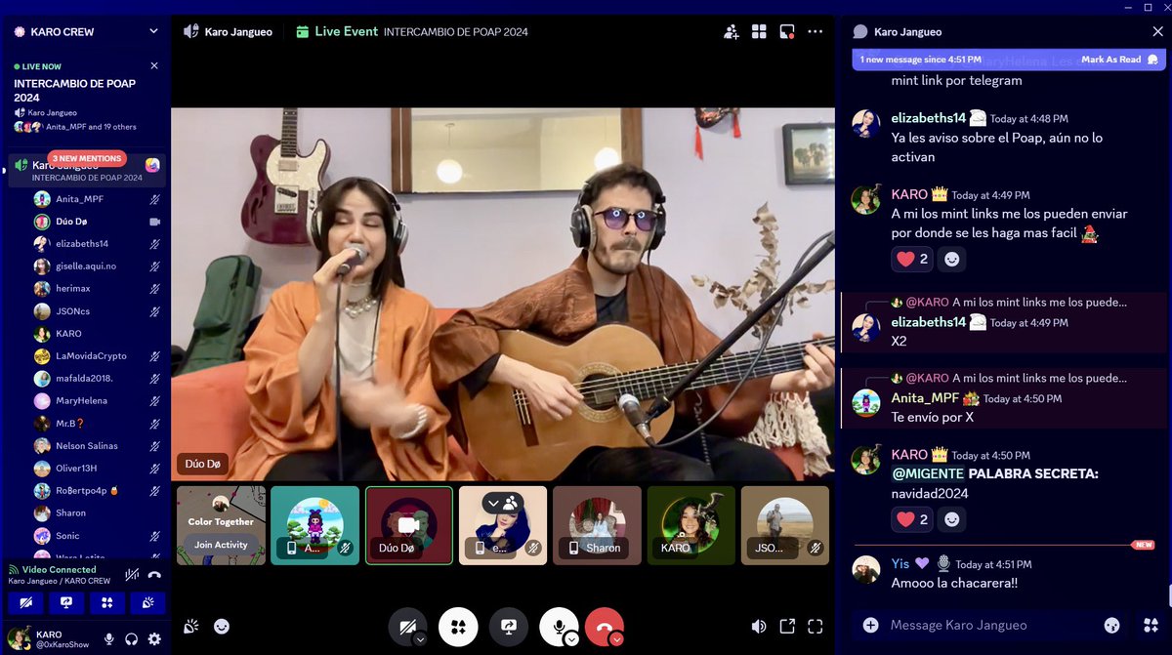Open microphone options dropdown arrow
1172x655 pixels.
point(572,640)
